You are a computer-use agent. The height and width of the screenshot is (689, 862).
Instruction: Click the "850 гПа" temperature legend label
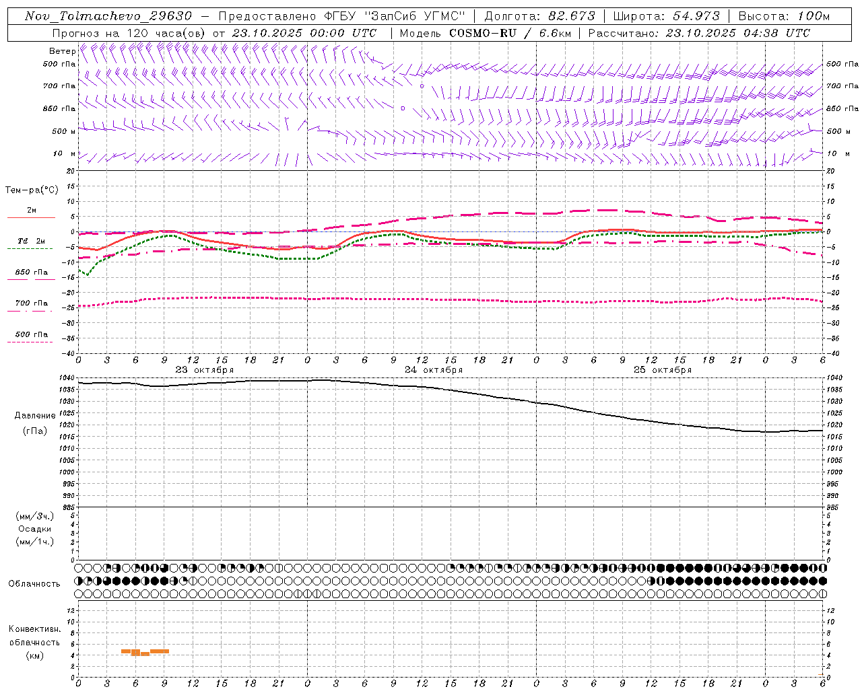[x=32, y=272]
